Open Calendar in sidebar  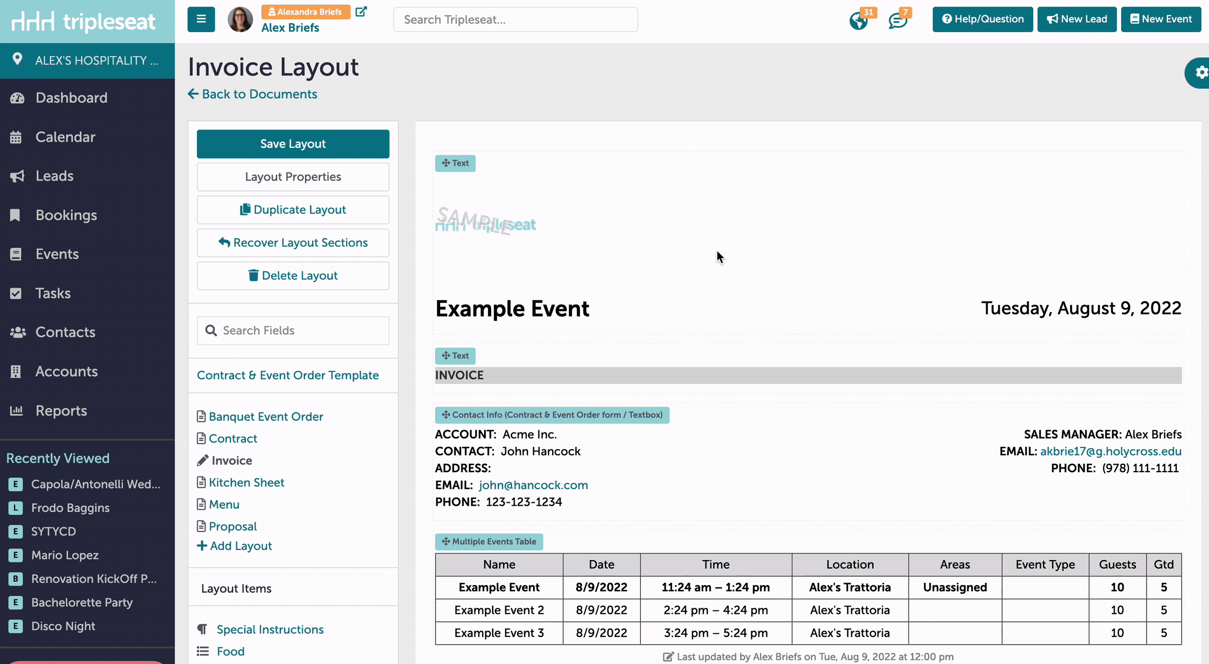65,137
